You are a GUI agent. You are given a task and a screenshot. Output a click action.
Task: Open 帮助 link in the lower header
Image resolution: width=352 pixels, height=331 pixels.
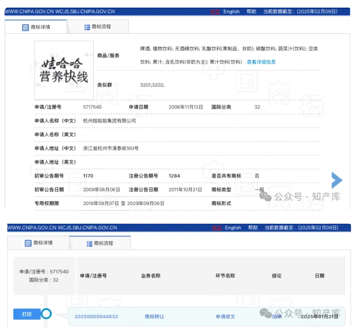(253, 227)
